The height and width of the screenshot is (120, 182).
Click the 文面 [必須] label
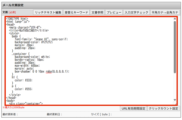pyautogui.click(x=9, y=12)
